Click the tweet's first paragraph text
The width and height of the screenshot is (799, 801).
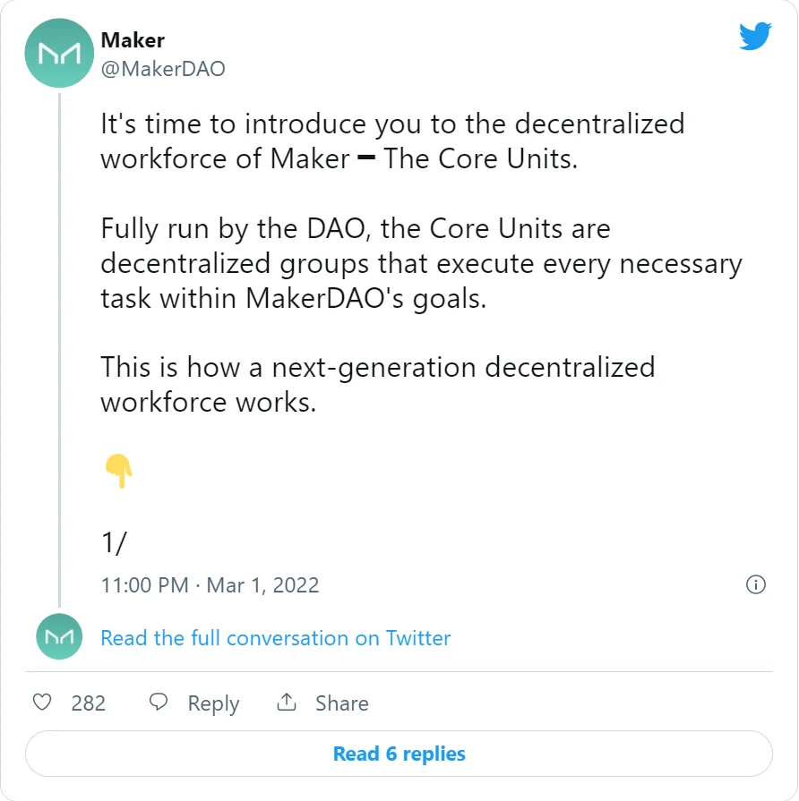[x=392, y=141]
